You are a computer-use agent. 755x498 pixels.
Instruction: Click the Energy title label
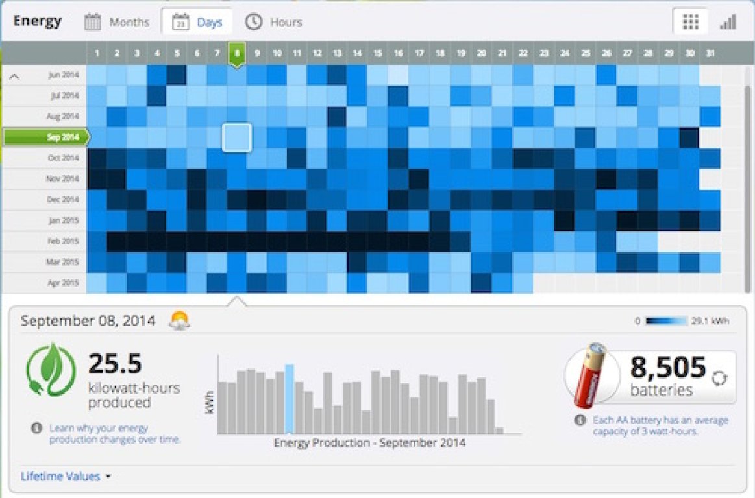(x=38, y=21)
